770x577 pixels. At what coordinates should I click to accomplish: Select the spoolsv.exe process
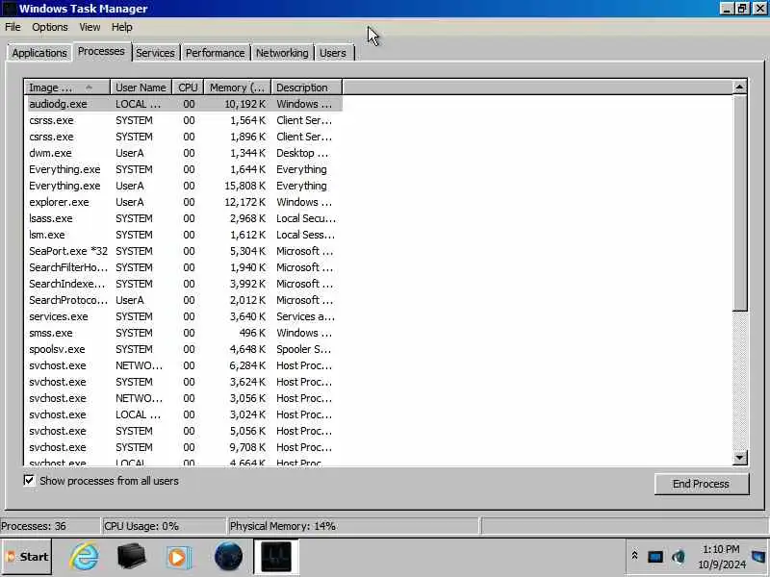click(183, 349)
